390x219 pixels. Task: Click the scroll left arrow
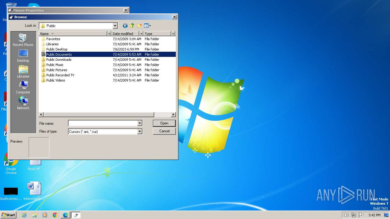tap(41, 115)
